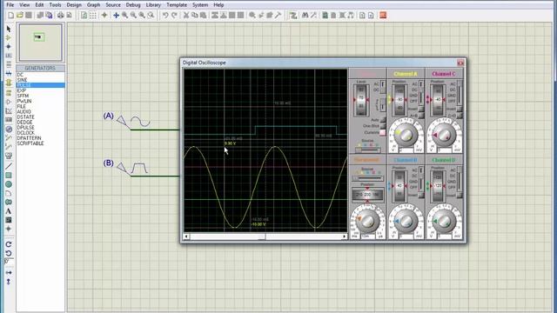
Task: Select the 2D text 'A' tool
Action: pos(9,211)
